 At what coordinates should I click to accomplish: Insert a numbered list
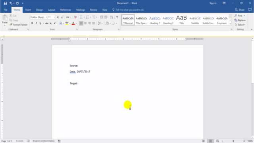click(87, 17)
